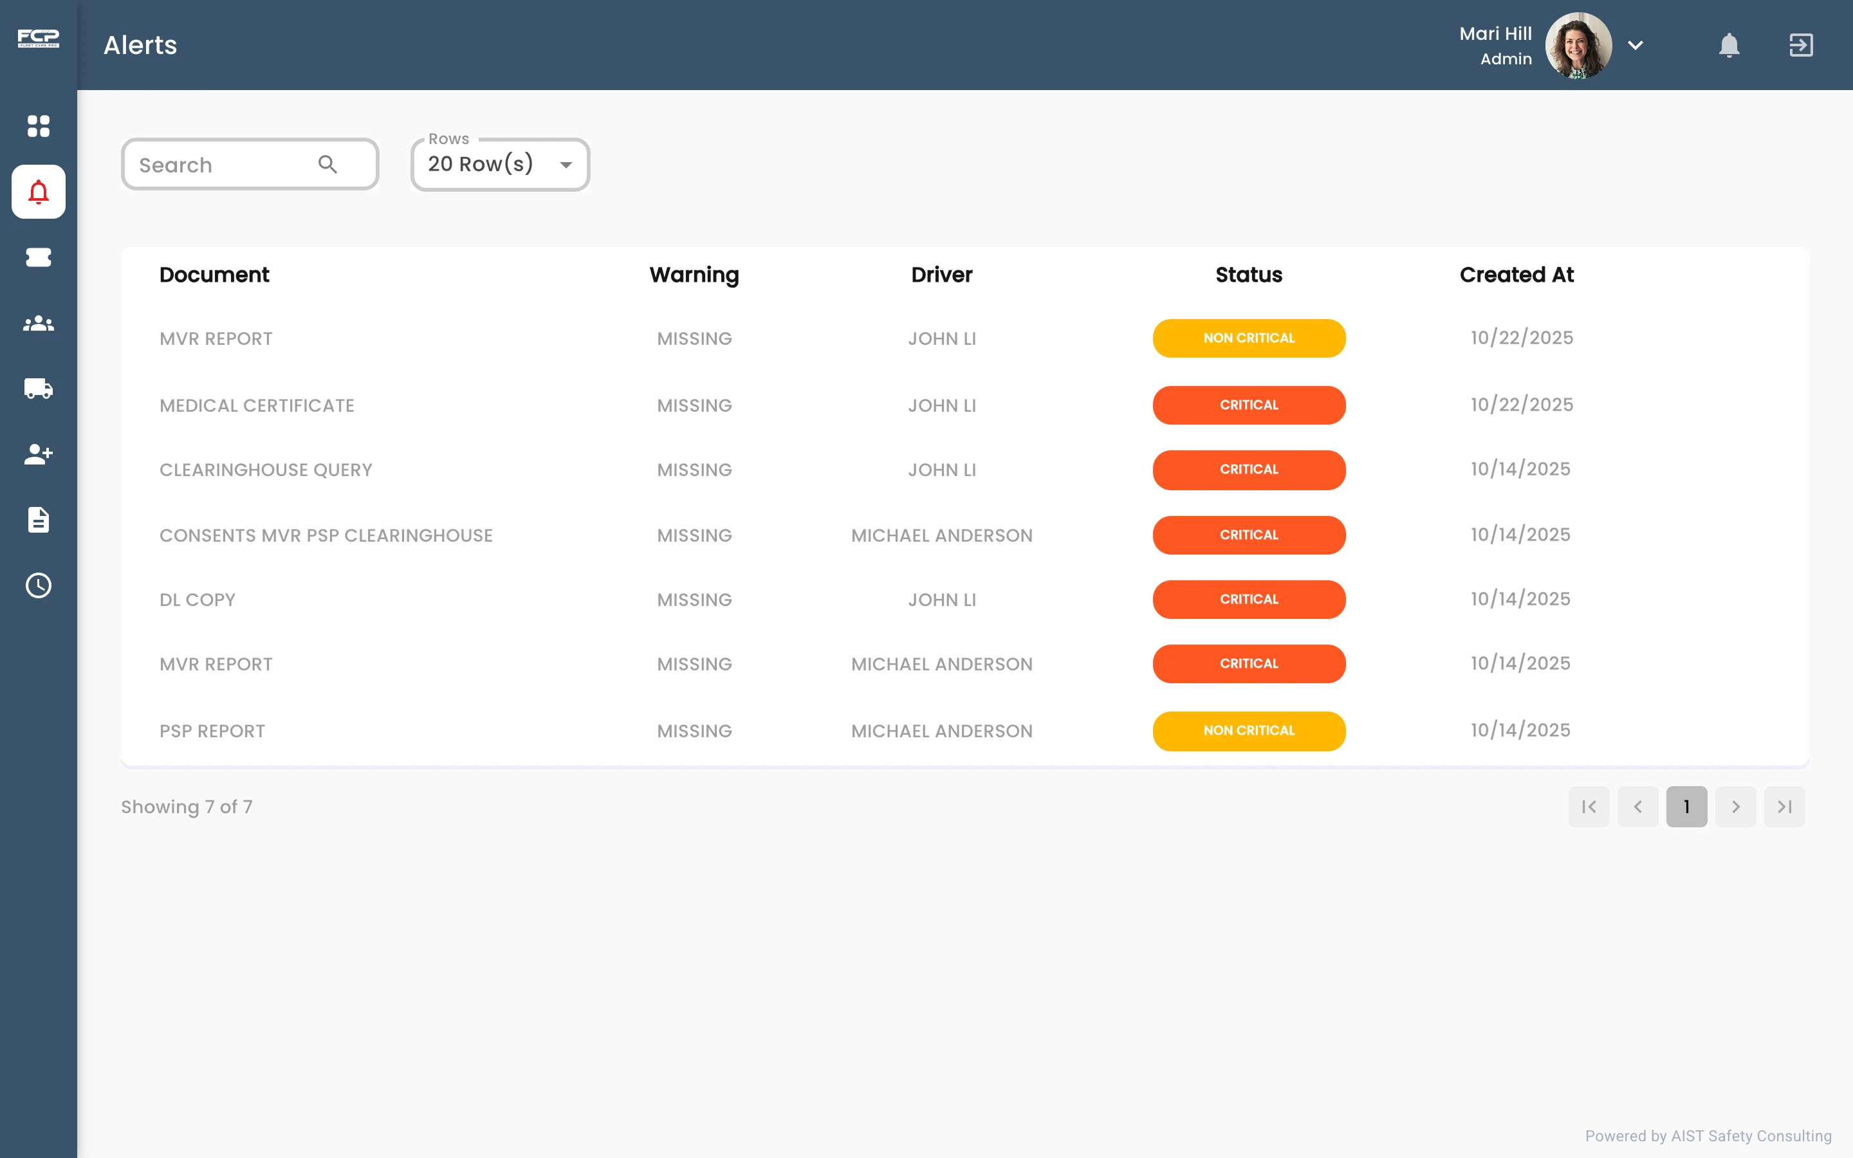Click the Mari Hill profile avatar
This screenshot has height=1158, width=1853.
(1578, 45)
